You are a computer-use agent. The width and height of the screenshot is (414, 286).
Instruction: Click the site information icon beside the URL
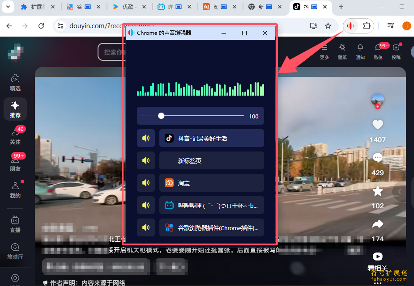(60, 26)
